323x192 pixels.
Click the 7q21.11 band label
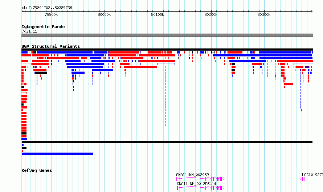29,31
